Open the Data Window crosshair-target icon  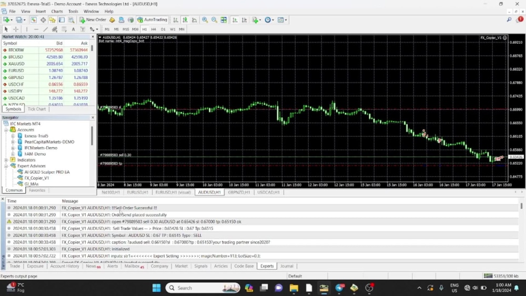pos(43,20)
